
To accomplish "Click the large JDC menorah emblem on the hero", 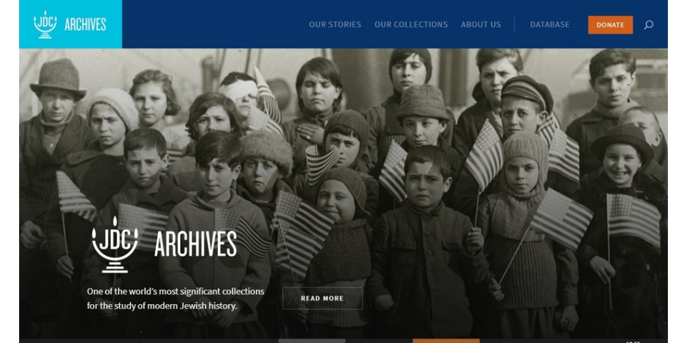I will (115, 245).
